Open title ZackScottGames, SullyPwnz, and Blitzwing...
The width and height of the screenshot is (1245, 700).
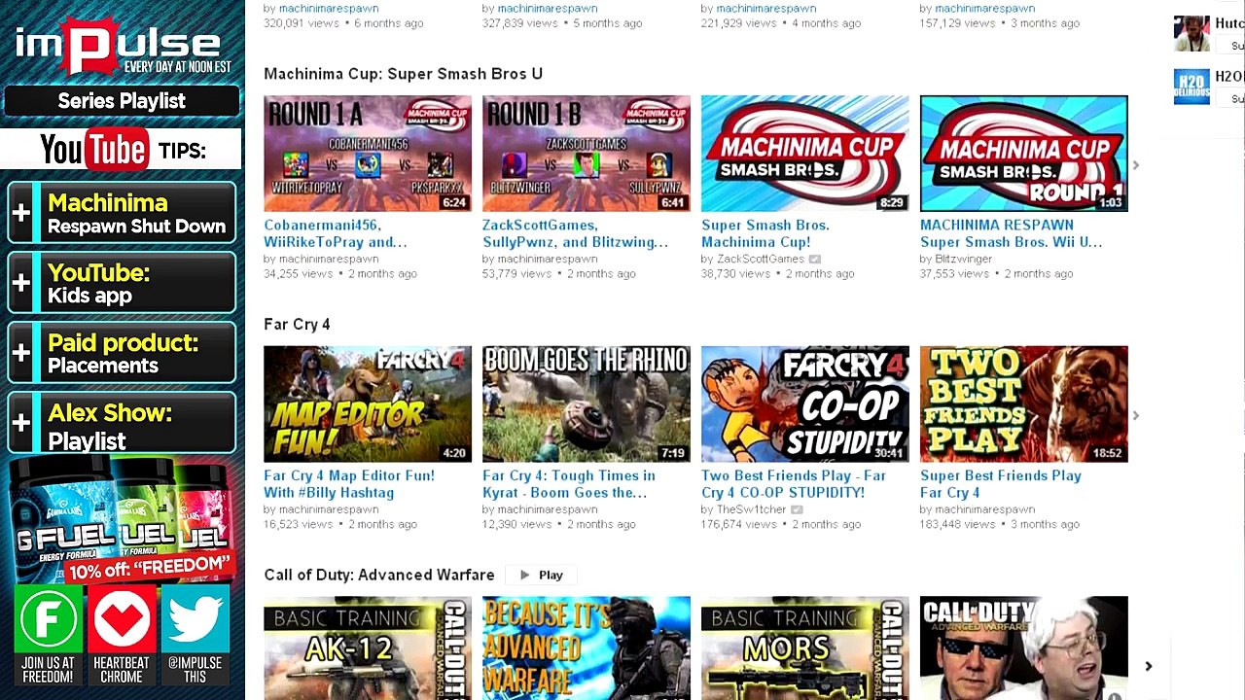[575, 234]
